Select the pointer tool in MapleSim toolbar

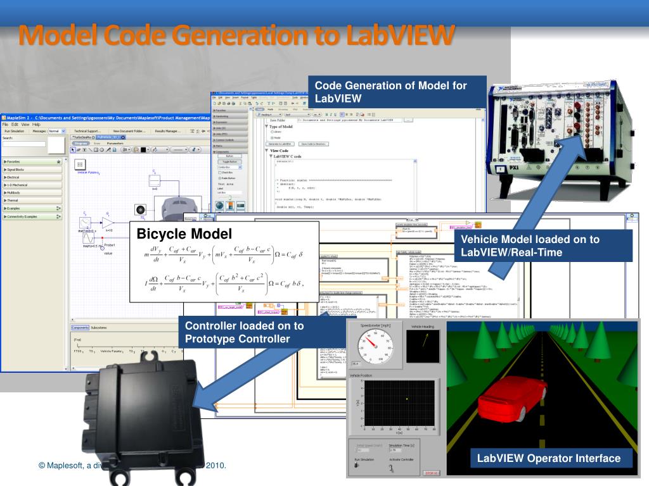pyautogui.click(x=73, y=149)
